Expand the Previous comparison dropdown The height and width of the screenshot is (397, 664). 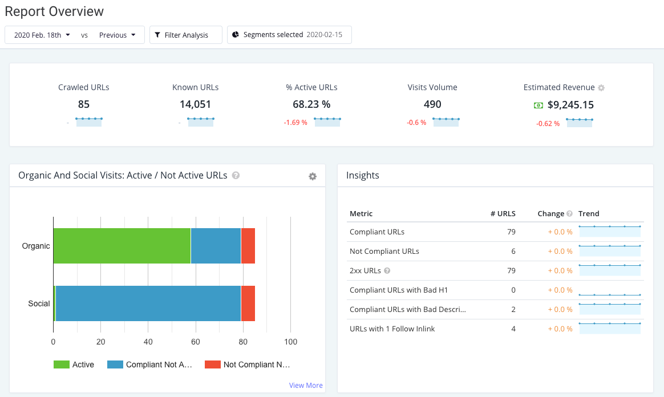coord(118,35)
